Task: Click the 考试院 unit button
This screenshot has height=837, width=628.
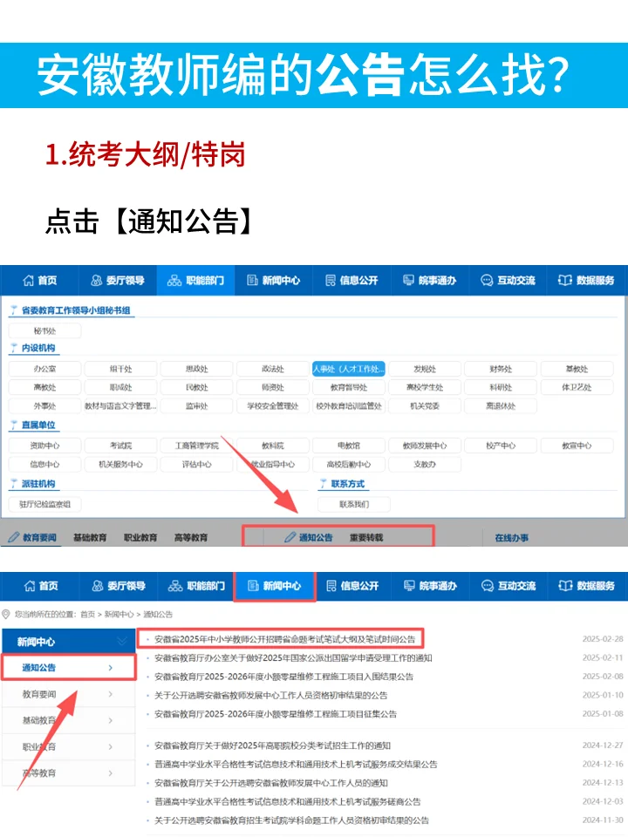Action: coord(120,446)
